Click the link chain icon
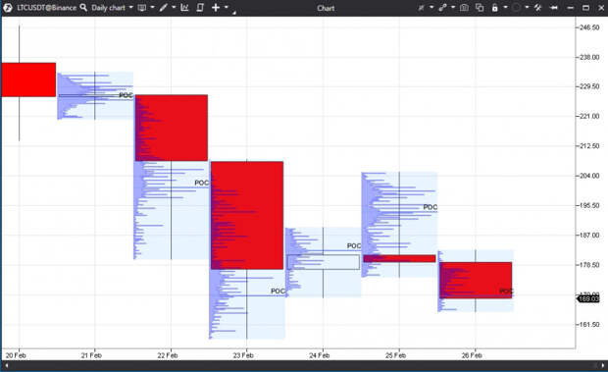This screenshot has width=608, height=372. click(x=442, y=8)
